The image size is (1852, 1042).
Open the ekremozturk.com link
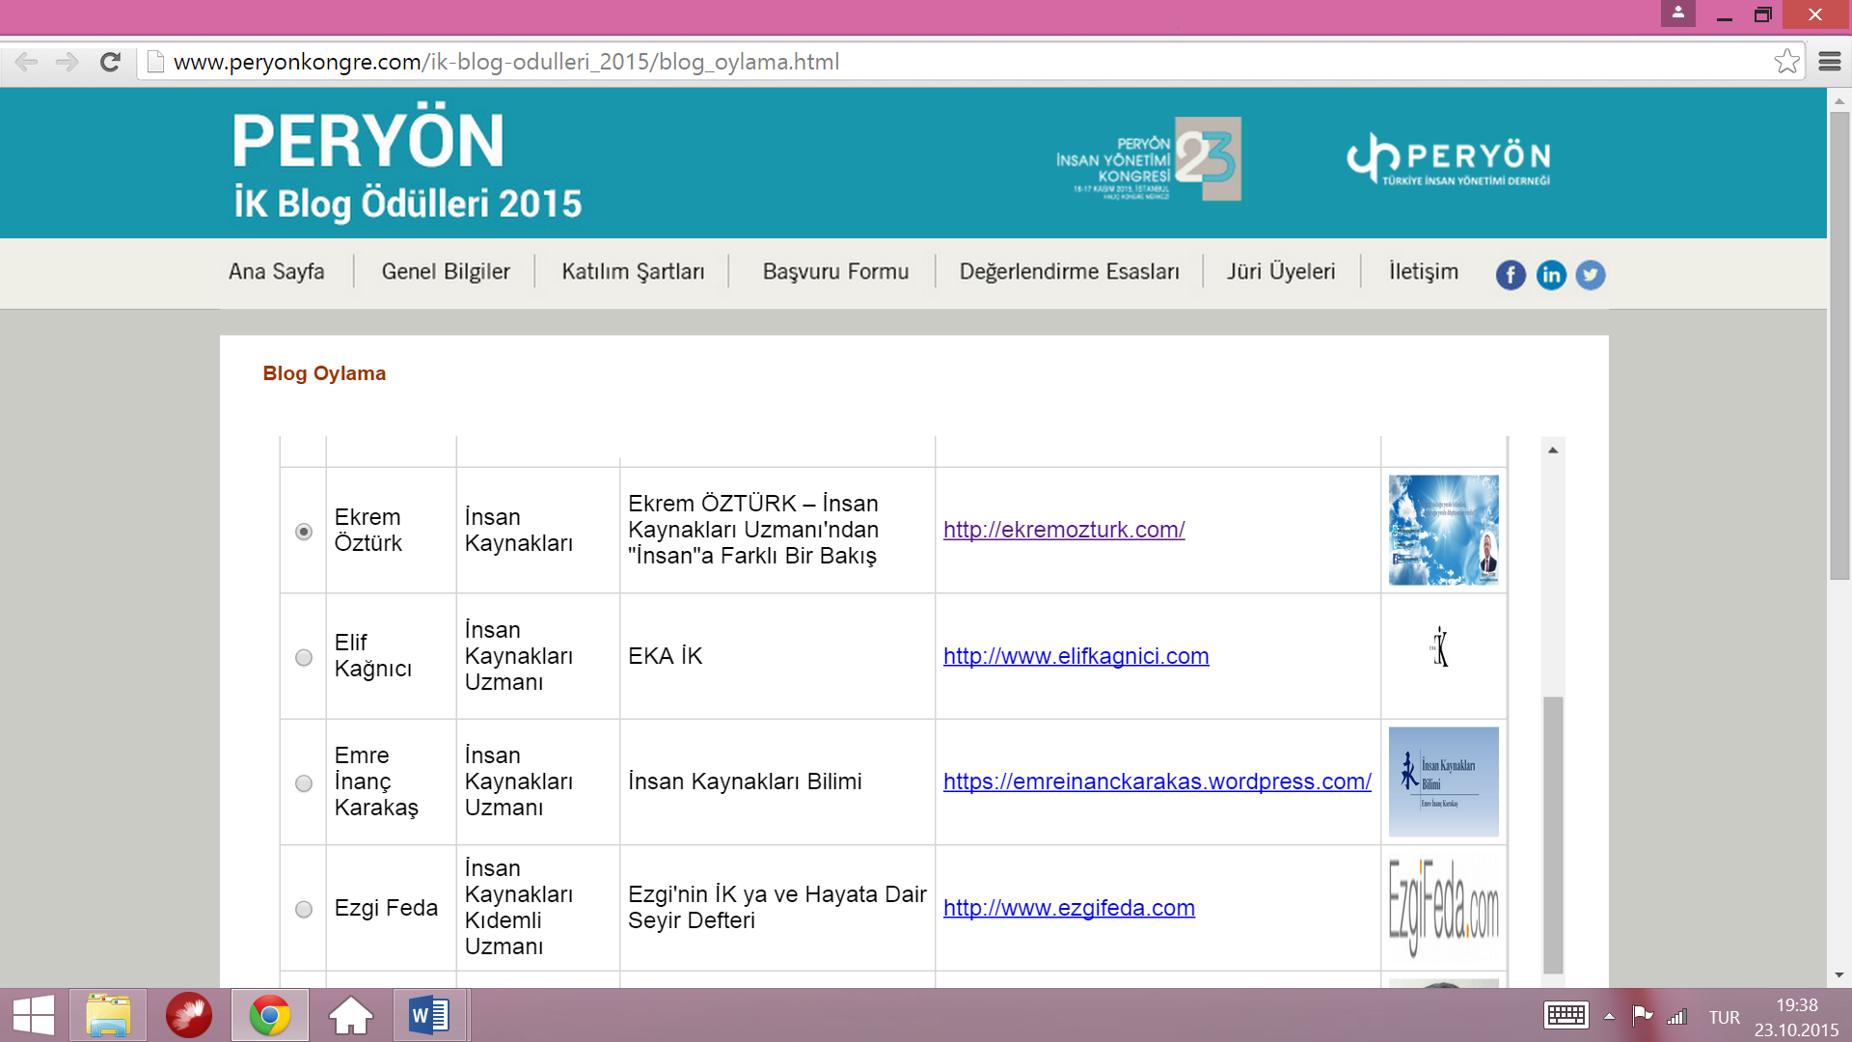coord(1063,530)
